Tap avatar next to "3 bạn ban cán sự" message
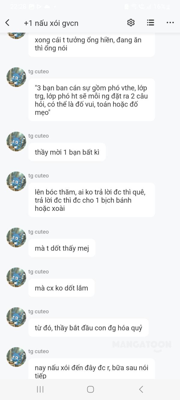Viewport: 180px width, 400px height. pyautogui.click(x=16, y=77)
